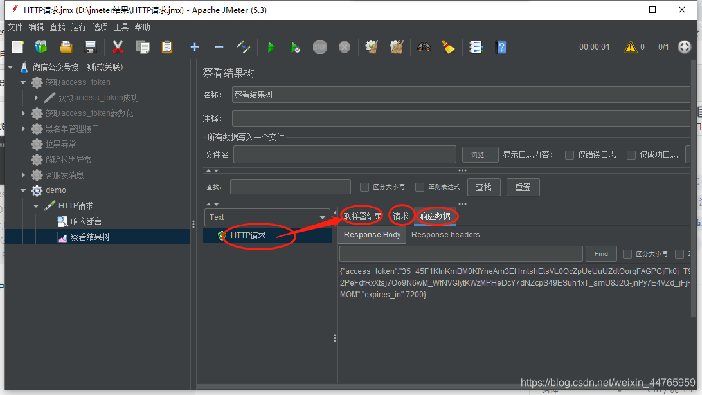
Task: Click the 文件名 input field
Action: tap(345, 154)
